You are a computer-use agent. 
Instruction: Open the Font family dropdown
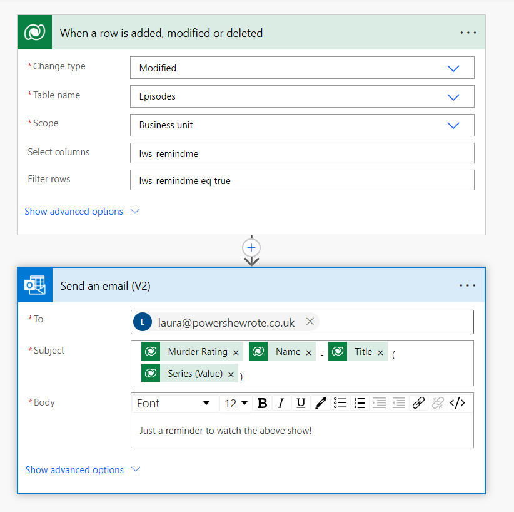[x=174, y=403]
